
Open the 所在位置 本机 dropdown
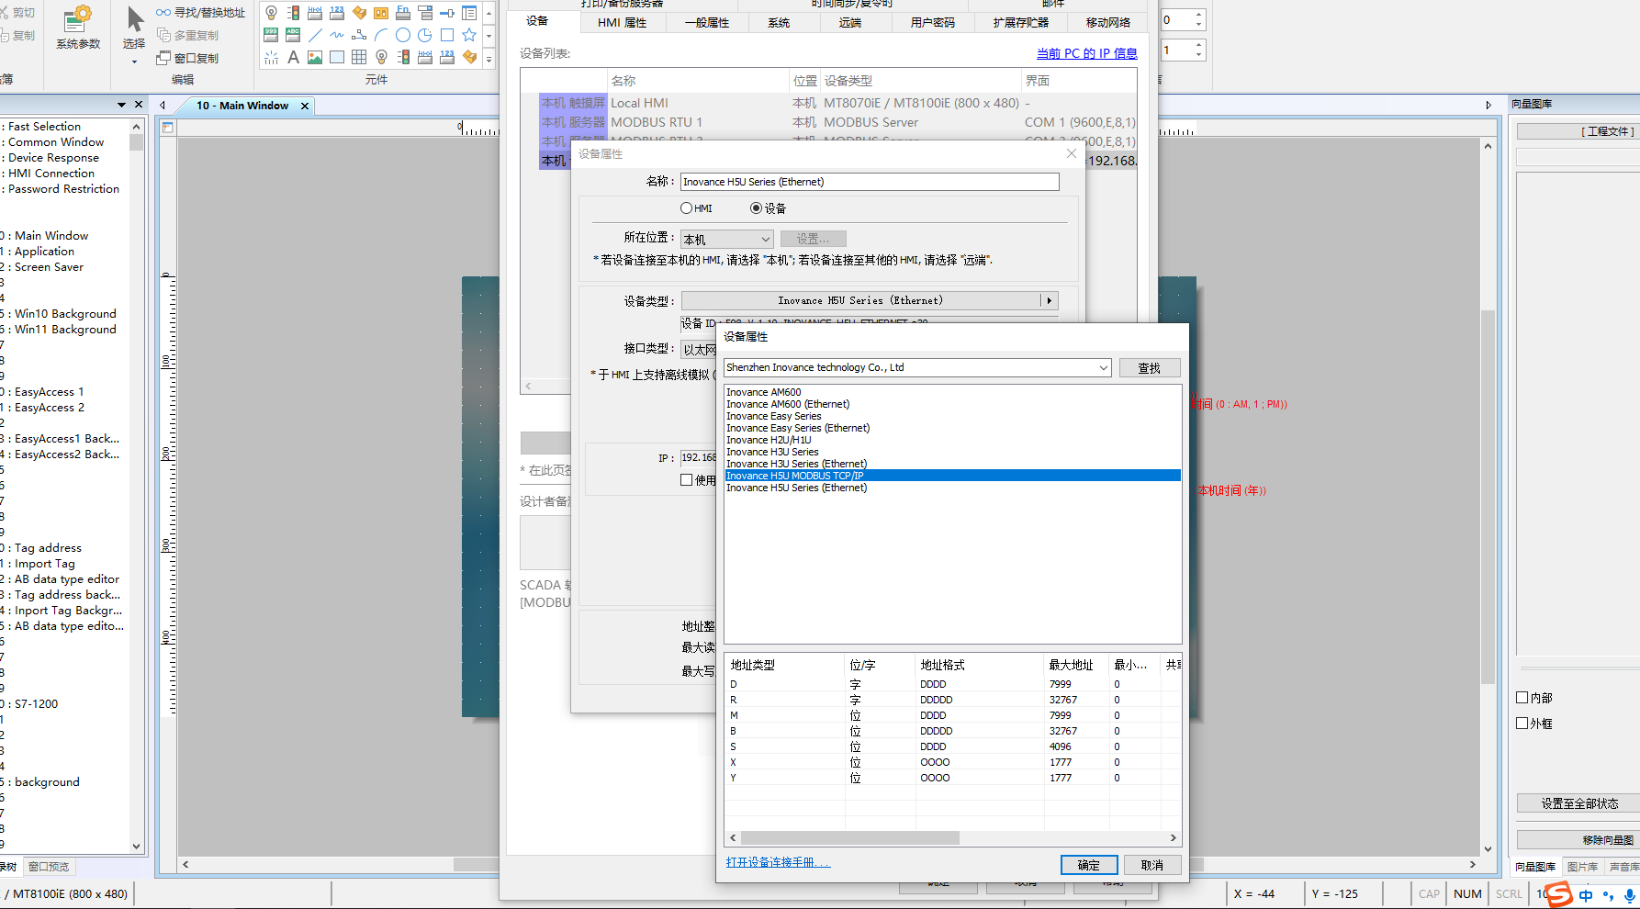726,240
